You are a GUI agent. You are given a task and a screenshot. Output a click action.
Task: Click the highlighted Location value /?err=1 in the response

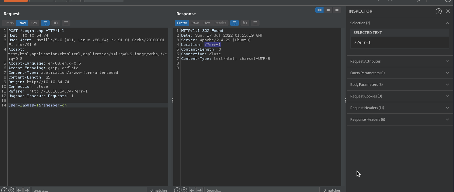(x=213, y=45)
